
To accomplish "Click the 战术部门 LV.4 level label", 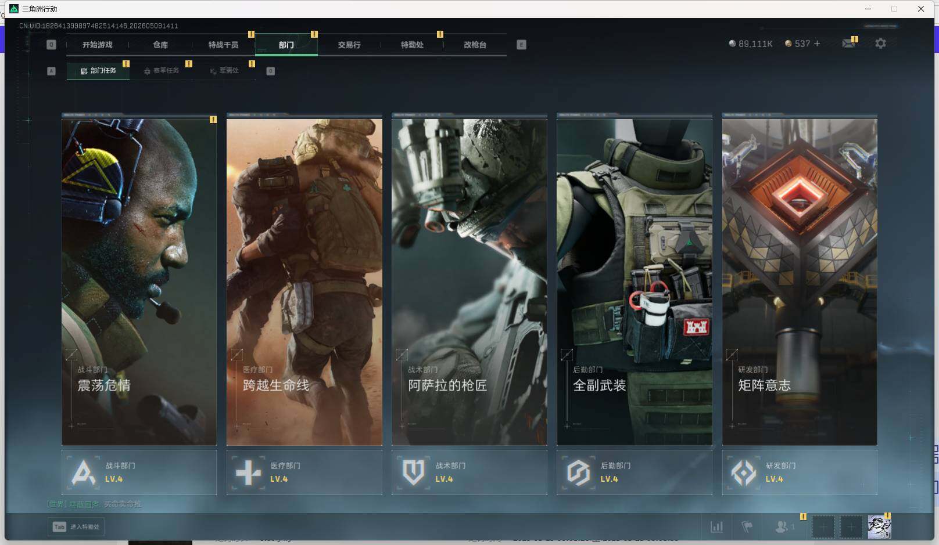I will [444, 479].
